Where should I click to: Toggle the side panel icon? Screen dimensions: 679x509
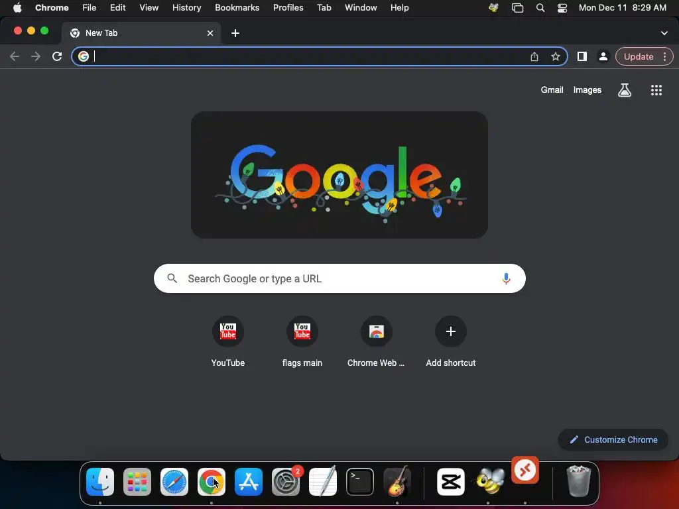coord(582,56)
